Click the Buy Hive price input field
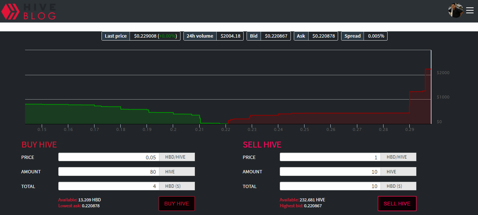The height and width of the screenshot is (215, 478). (x=109, y=157)
